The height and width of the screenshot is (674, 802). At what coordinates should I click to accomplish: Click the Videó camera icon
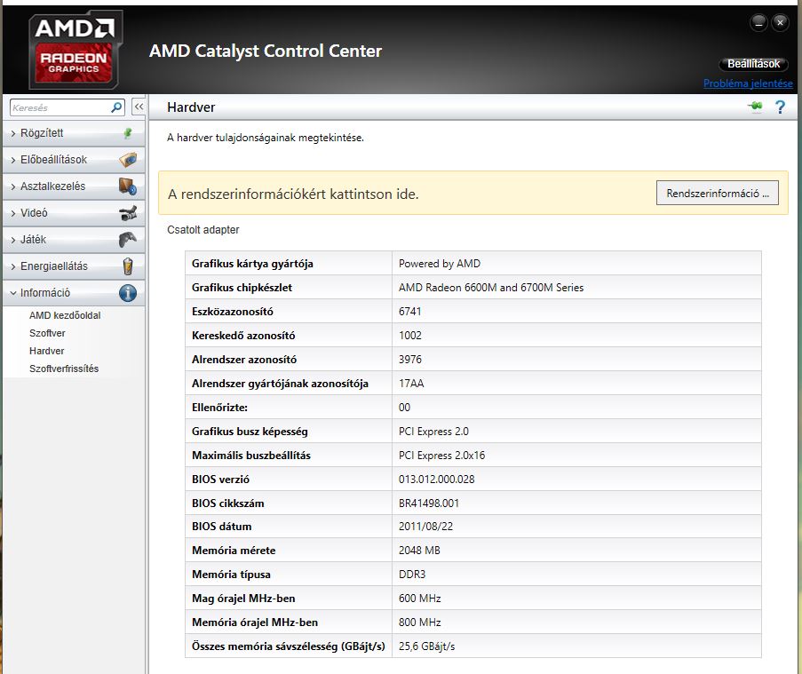(128, 213)
